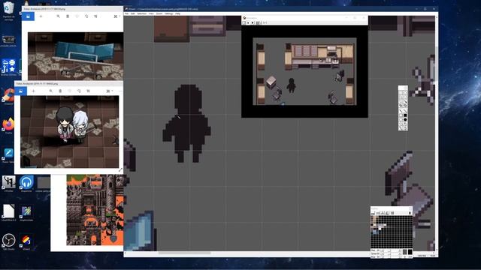481x270 pixels.
Task: Click the rotate icon in upper Photos window
Action: coord(86,16)
